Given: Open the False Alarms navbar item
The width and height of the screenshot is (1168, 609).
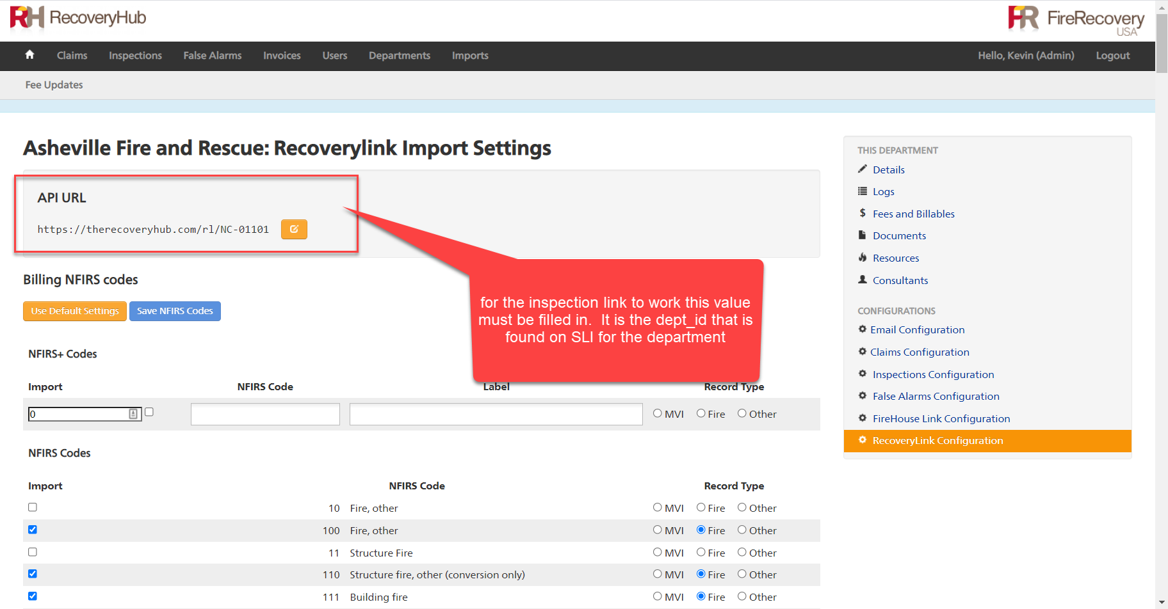Looking at the screenshot, I should [212, 56].
